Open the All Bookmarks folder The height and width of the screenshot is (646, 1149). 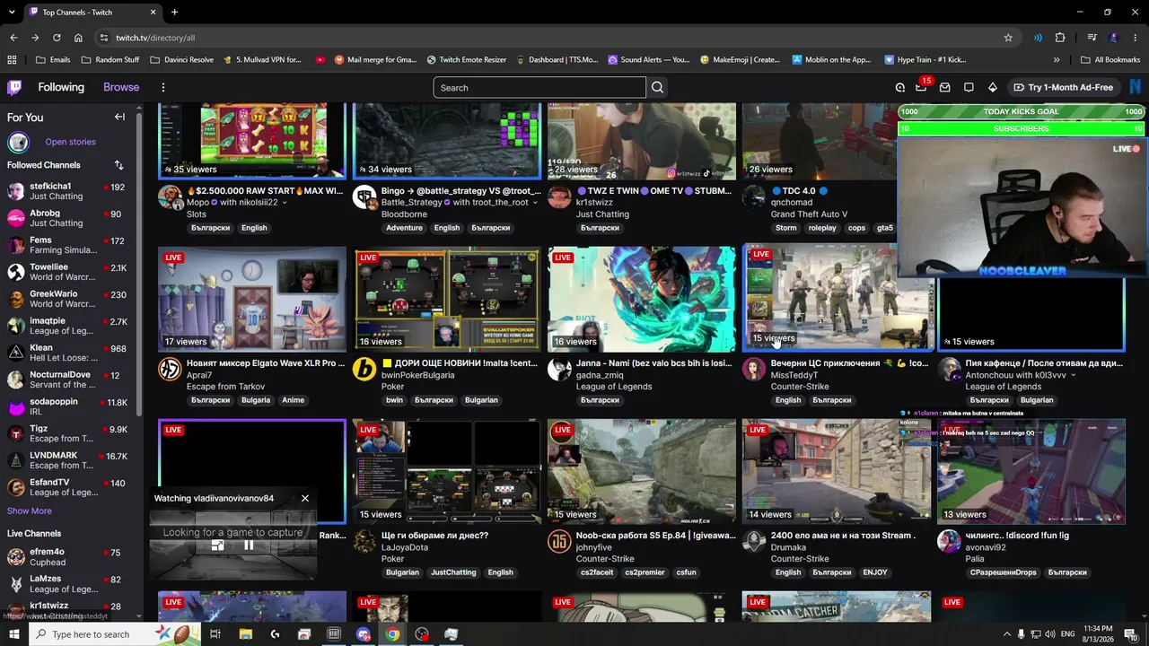tap(1110, 60)
